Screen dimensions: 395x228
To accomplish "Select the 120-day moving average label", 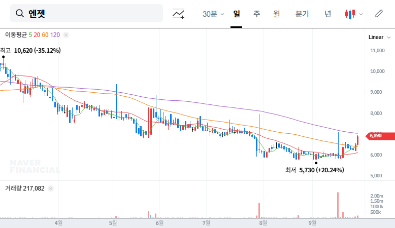I will (x=55, y=35).
